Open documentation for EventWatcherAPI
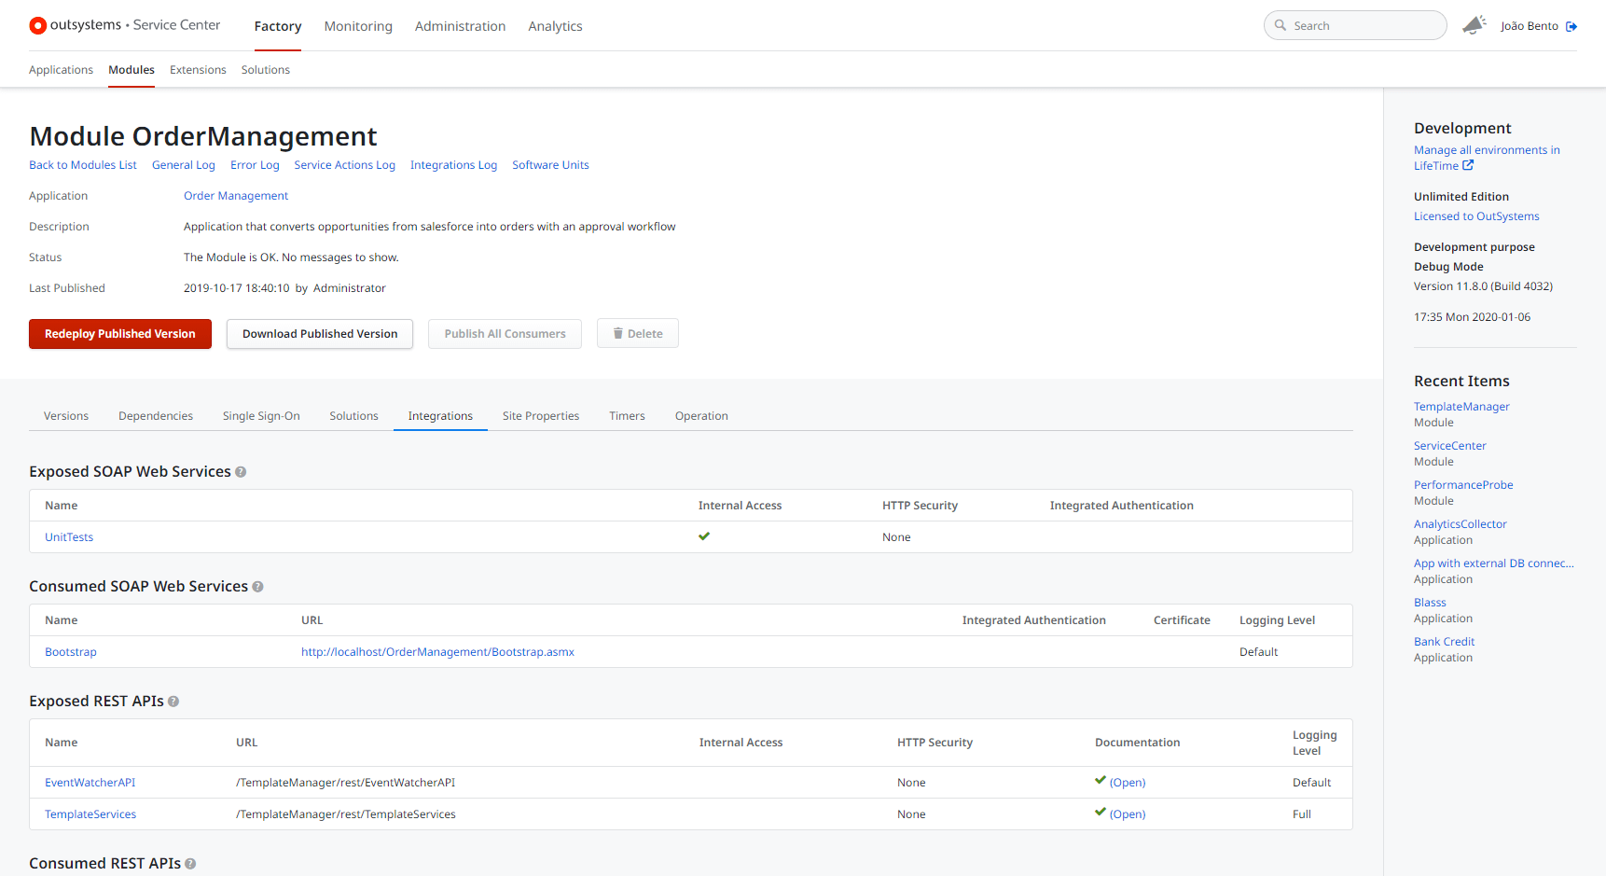The height and width of the screenshot is (876, 1606). point(1127,783)
